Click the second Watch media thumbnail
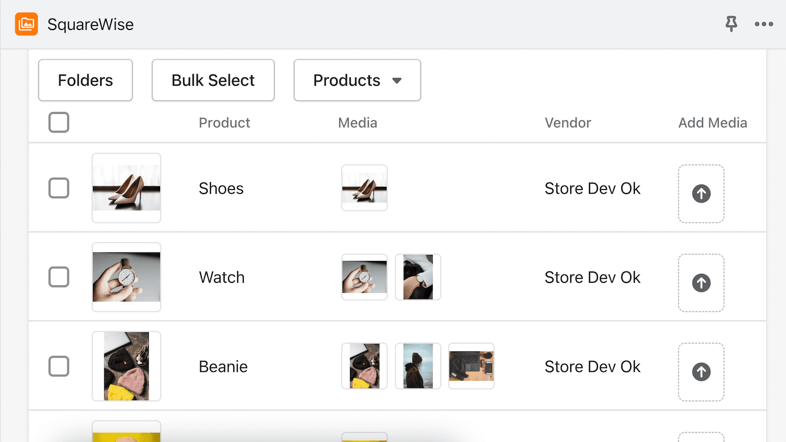Image resolution: width=786 pixels, height=442 pixels. 418,277
